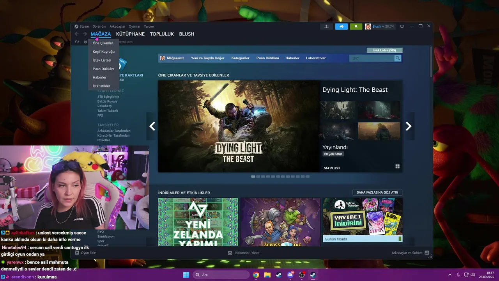Viewport: 499px width, 281px height.
Task: Open the Oyunlar menu
Action: (x=134, y=27)
